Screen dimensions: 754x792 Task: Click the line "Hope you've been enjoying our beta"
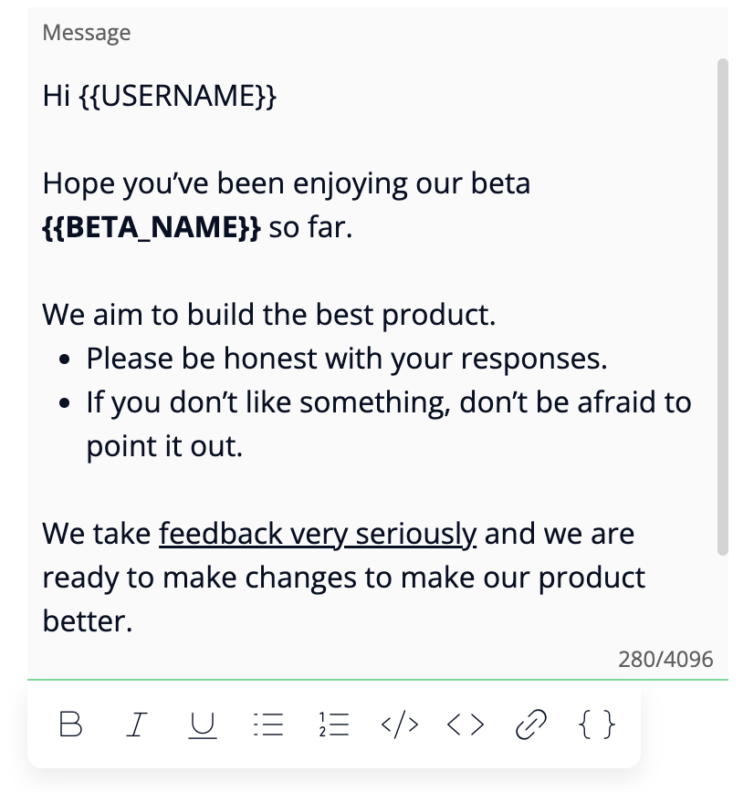tap(286, 183)
